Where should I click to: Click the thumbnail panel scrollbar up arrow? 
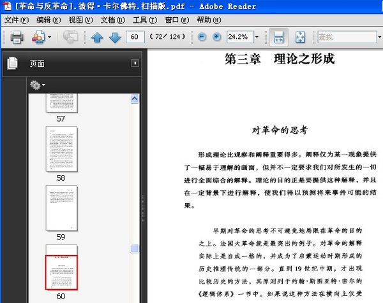[135, 99]
